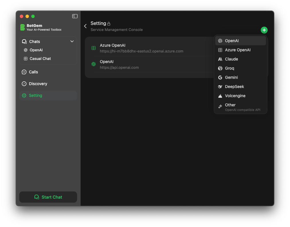
Task: Click the Volcengine mountain icon
Action: (220, 96)
